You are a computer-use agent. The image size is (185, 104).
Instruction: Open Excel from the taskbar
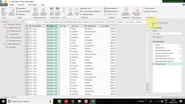coord(93,101)
